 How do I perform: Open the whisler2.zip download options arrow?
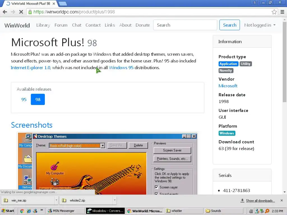click(x=115, y=200)
